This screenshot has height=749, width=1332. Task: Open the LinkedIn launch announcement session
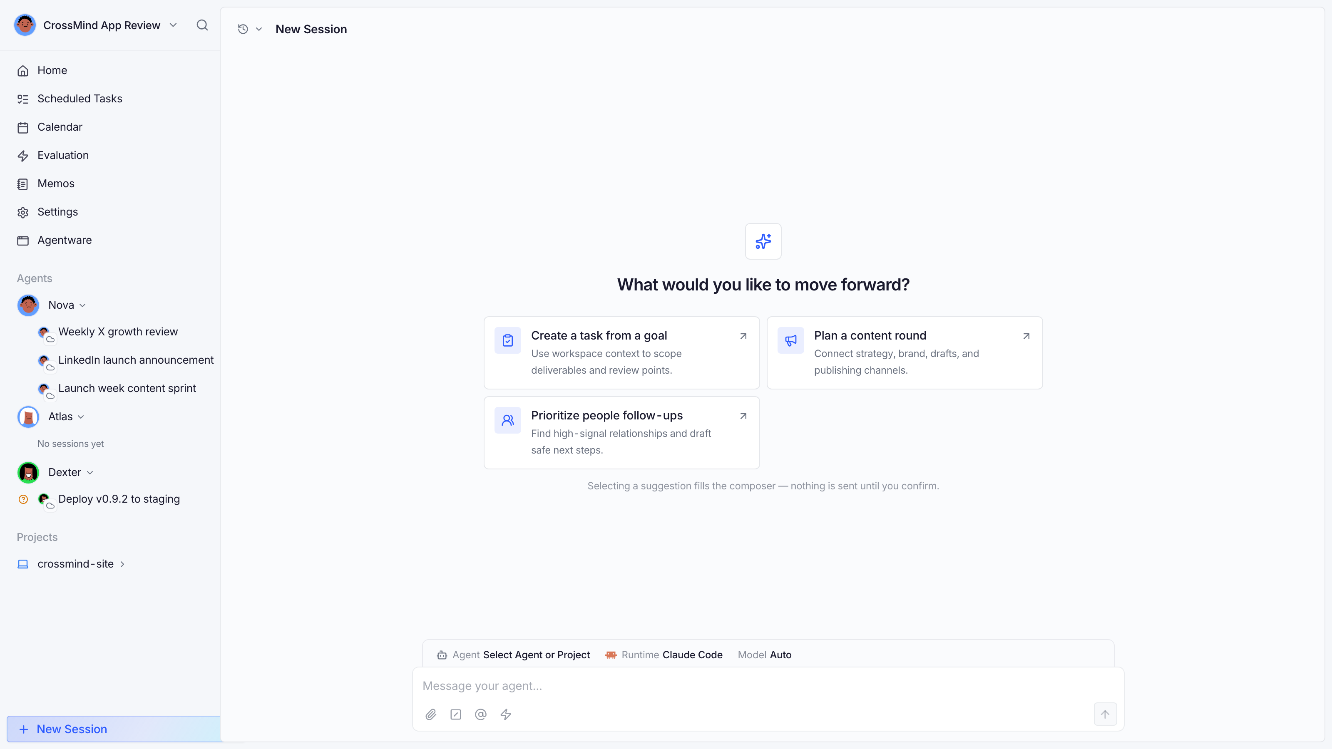click(x=135, y=360)
